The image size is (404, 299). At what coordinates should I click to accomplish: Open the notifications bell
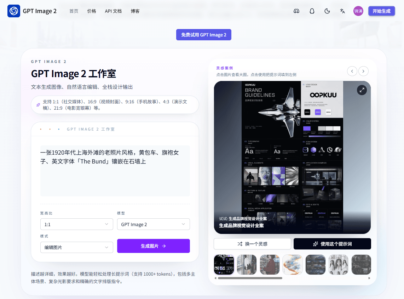312,11
